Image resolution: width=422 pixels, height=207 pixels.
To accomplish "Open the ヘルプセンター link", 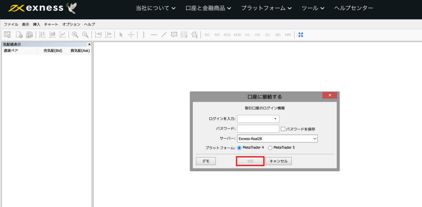I will (x=354, y=8).
